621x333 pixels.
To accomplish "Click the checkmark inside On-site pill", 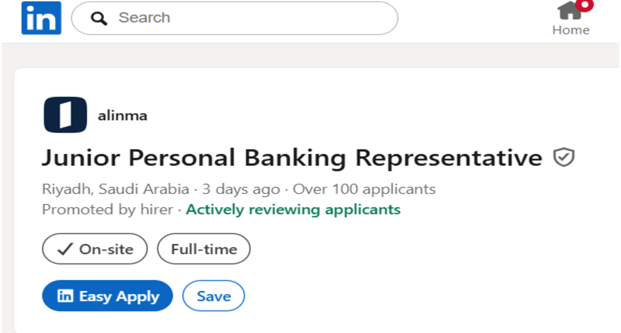I will click(x=65, y=249).
